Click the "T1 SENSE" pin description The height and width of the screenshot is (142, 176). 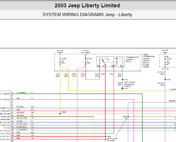[x=6, y=94]
